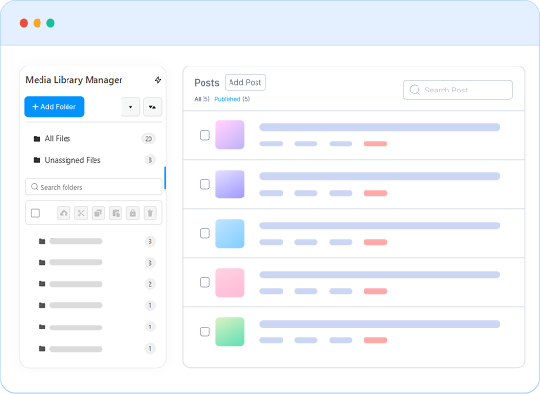Click the green gradient post thumbnail

(x=229, y=331)
